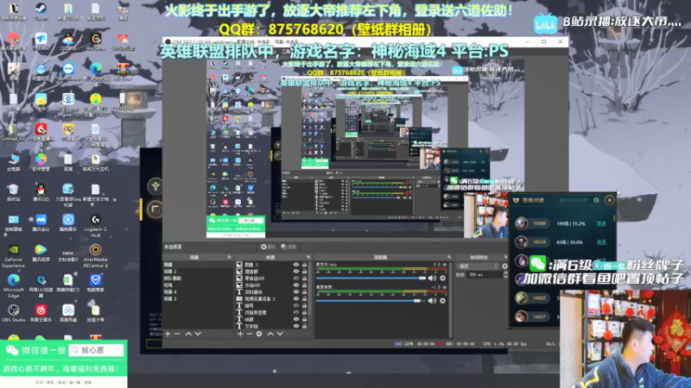Viewport: 691px width, 388px height.
Task: Move selected scene down arrow
Action: [x=199, y=334]
